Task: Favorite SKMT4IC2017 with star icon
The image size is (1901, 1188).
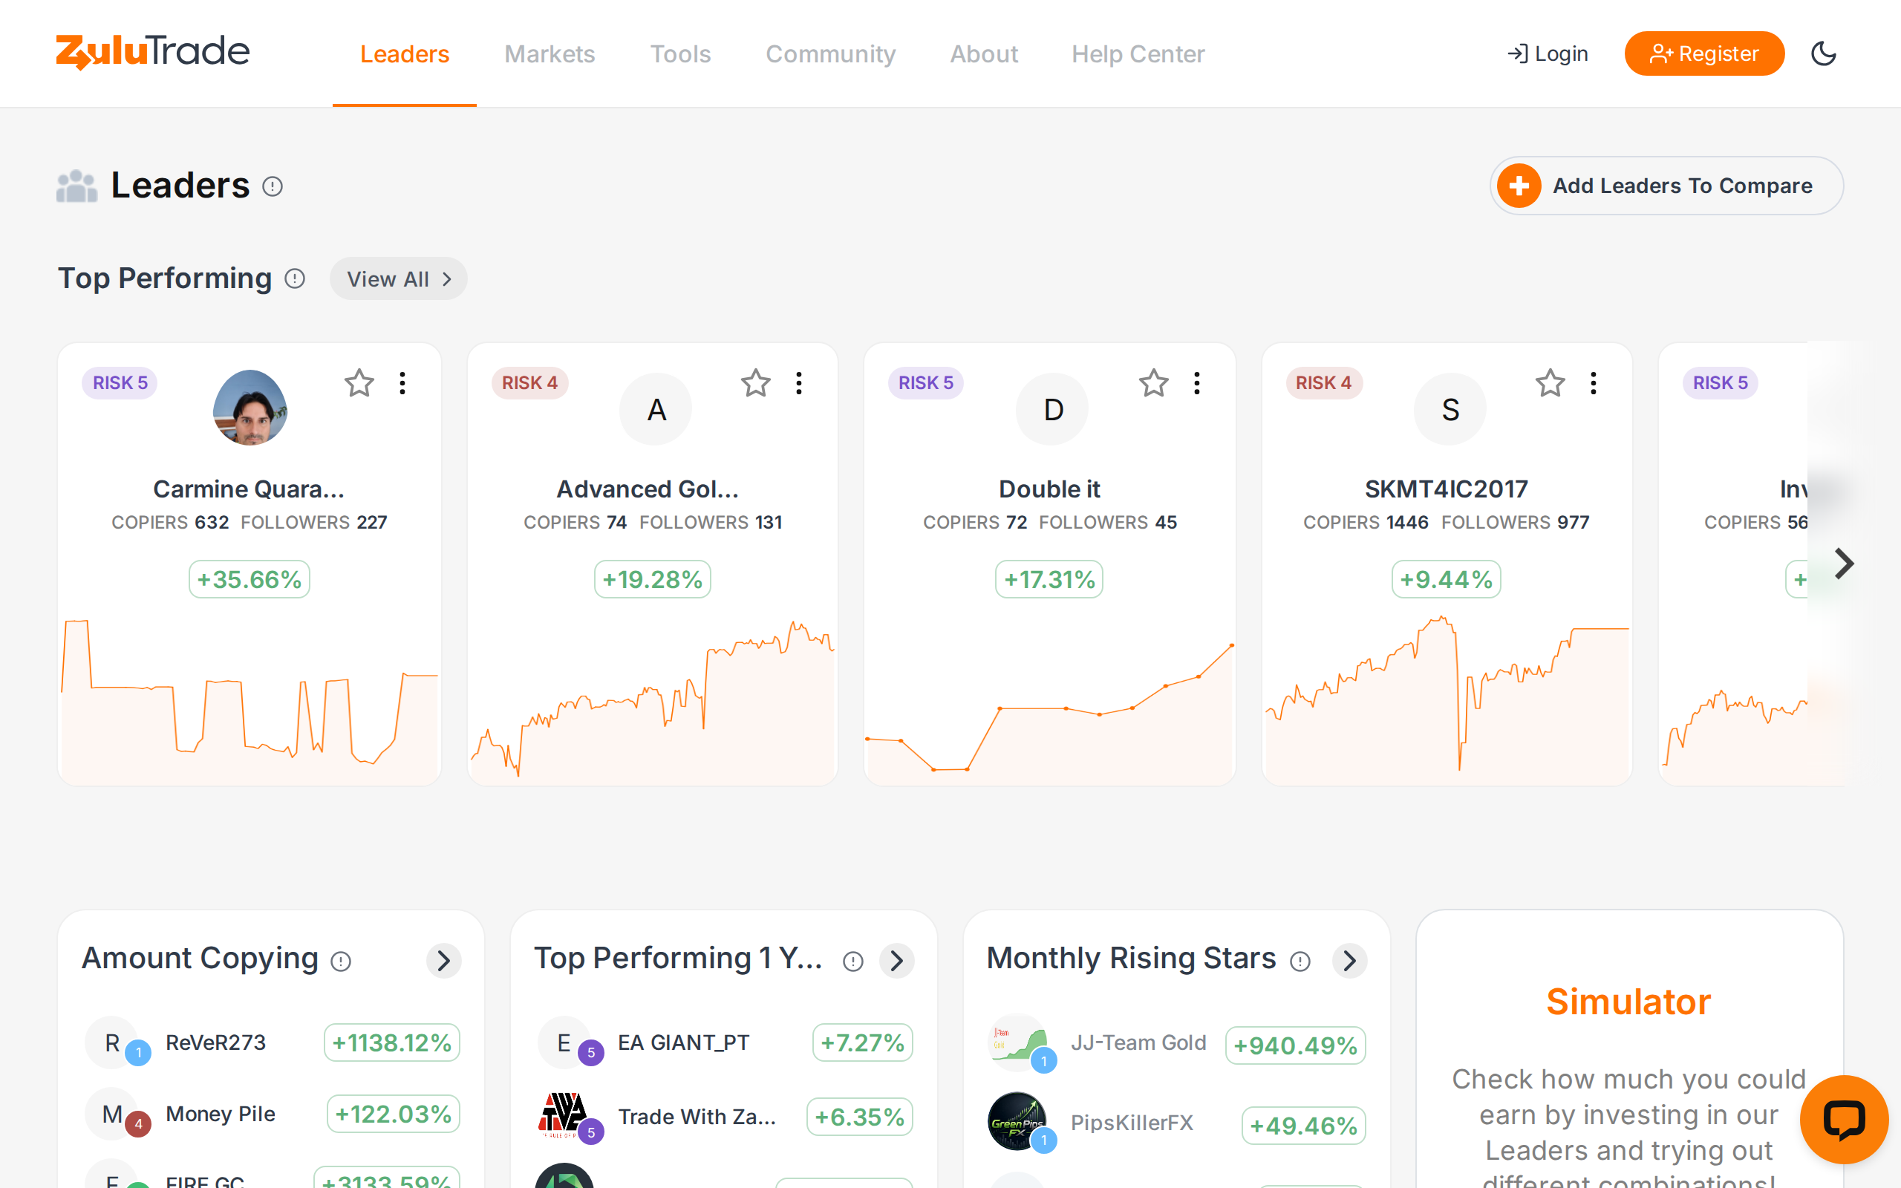Action: 1551,383
